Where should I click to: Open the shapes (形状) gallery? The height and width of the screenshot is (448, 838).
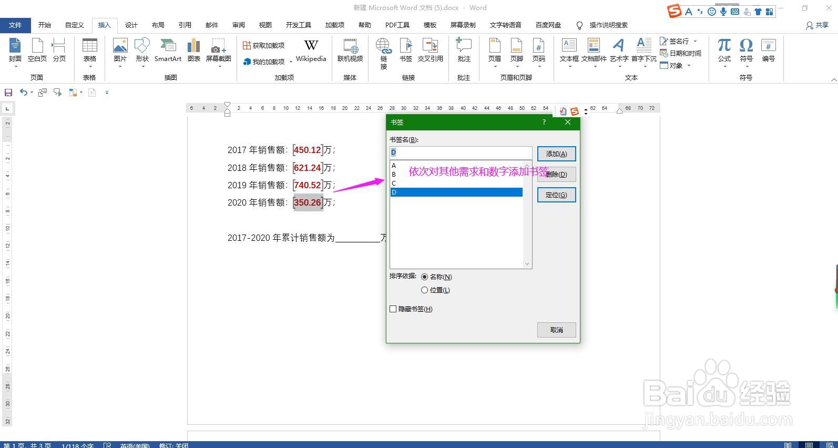(x=142, y=53)
